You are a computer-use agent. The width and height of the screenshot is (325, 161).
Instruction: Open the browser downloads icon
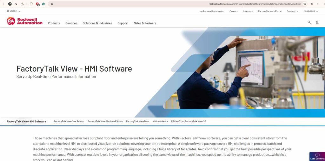tap(22, 4)
